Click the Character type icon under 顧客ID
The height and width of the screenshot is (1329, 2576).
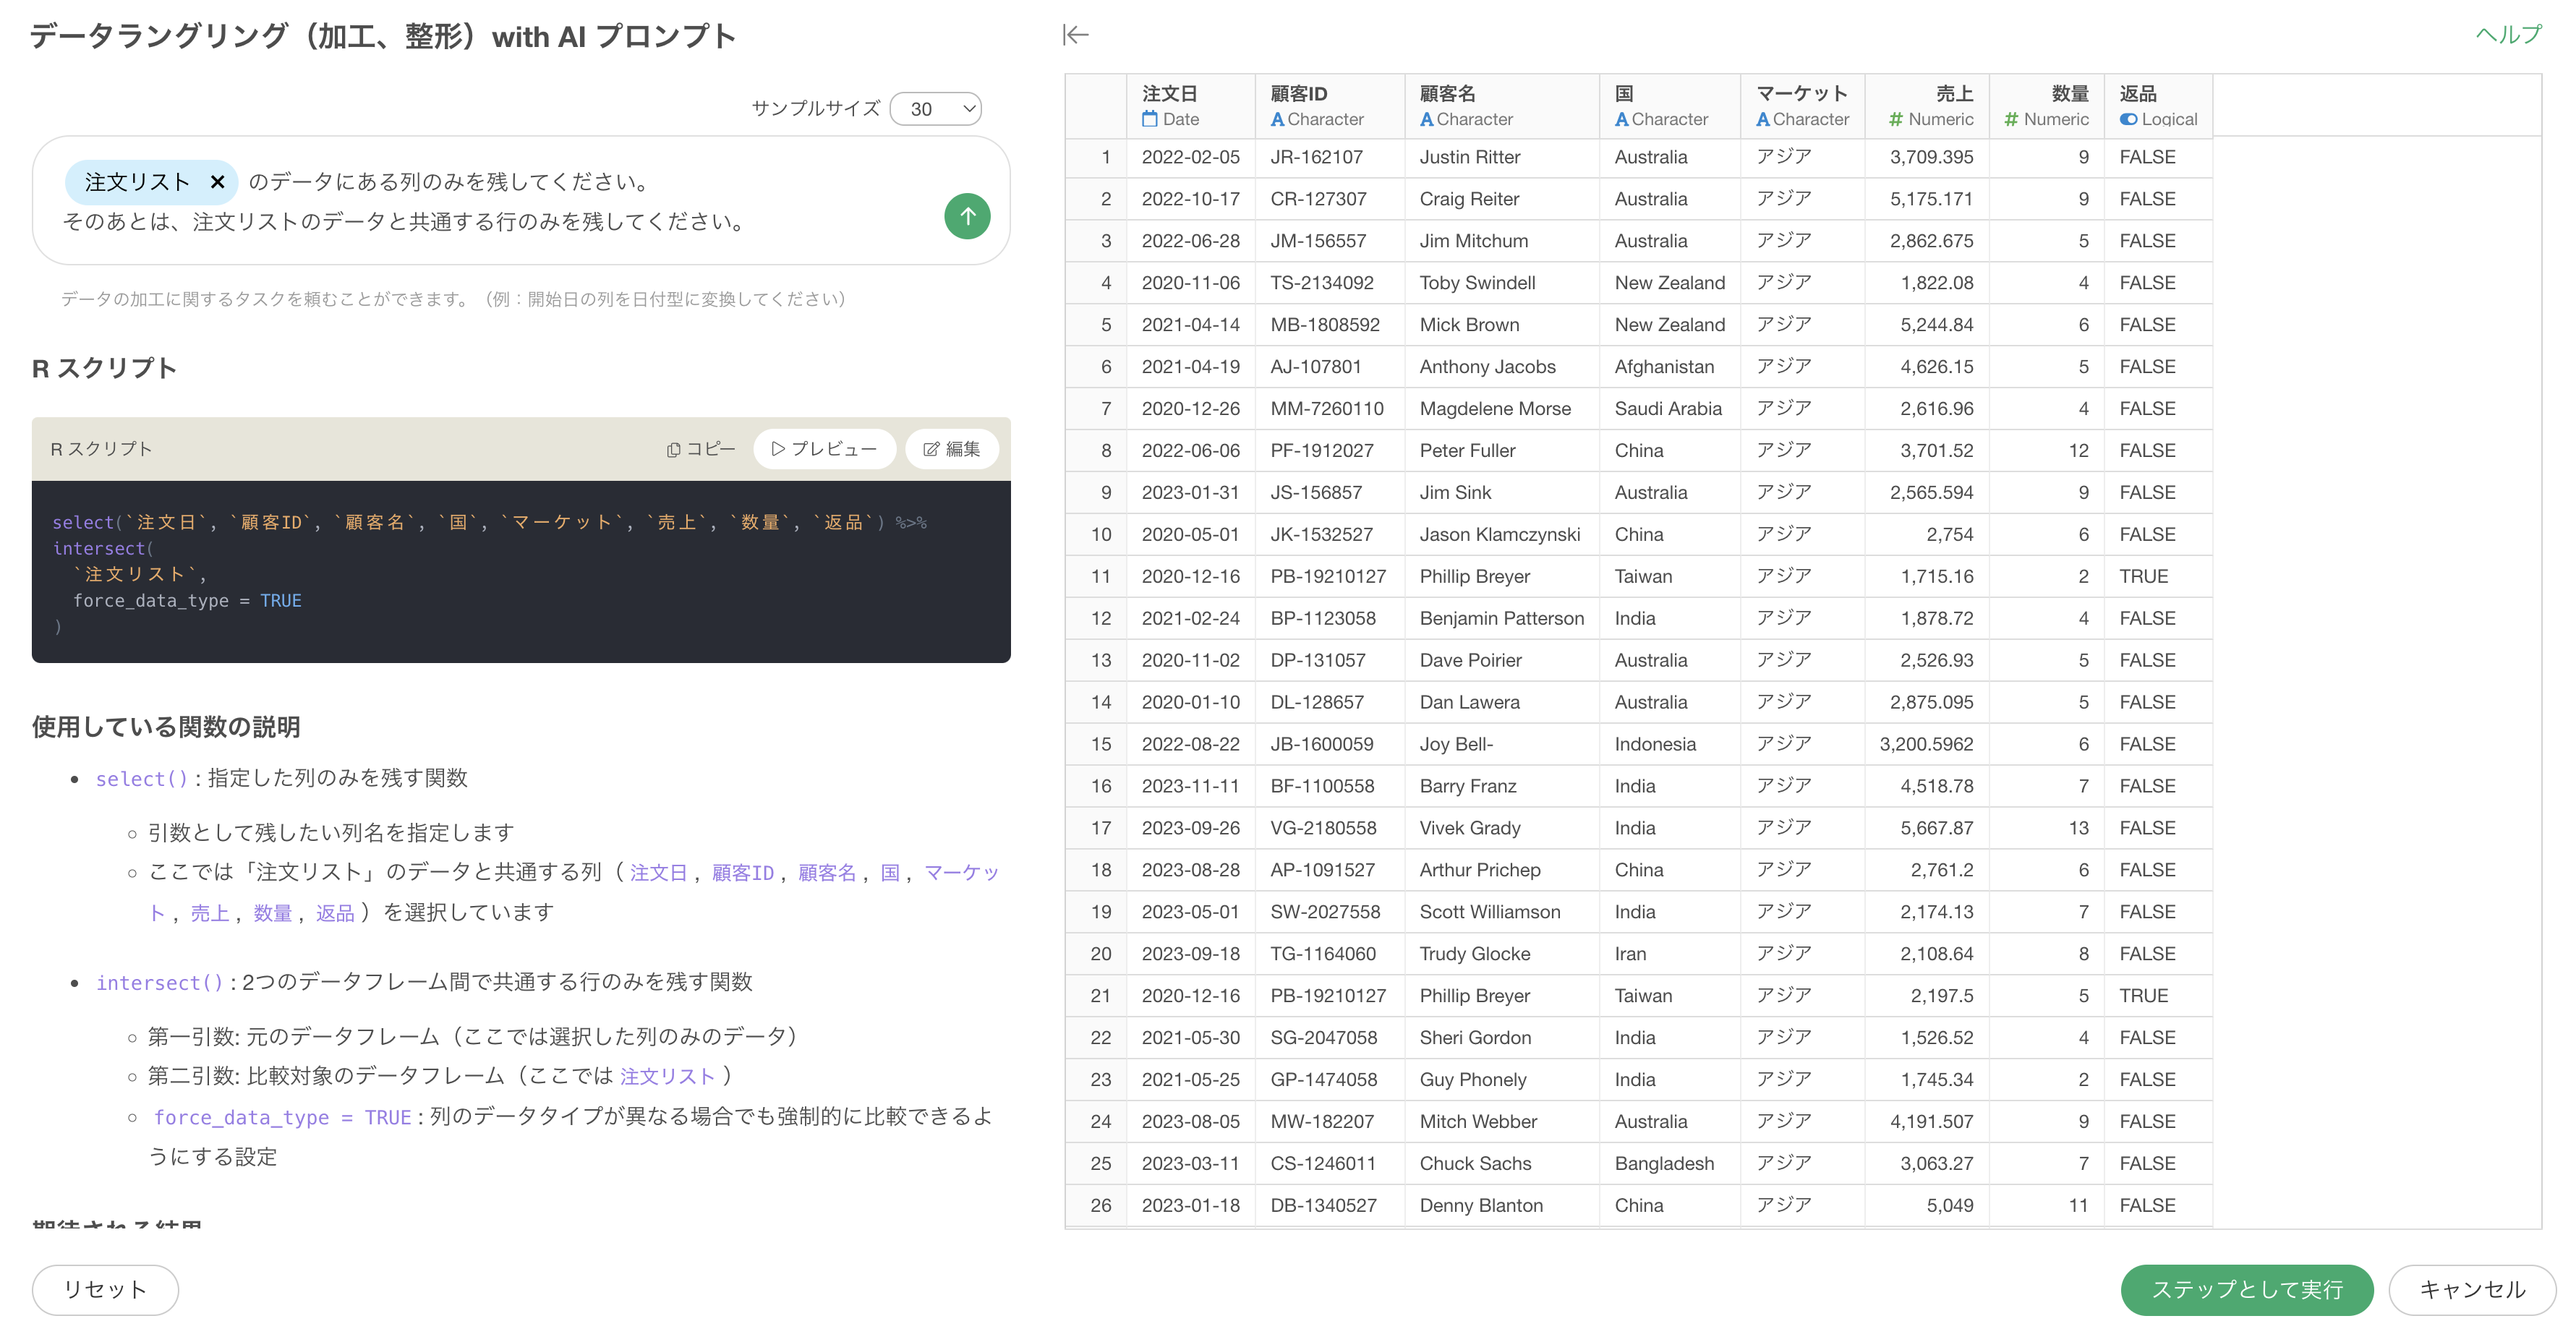[1277, 119]
